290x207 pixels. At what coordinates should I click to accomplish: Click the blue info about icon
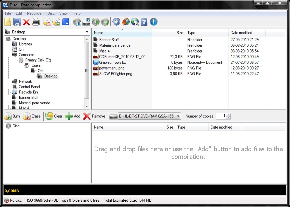153,22
